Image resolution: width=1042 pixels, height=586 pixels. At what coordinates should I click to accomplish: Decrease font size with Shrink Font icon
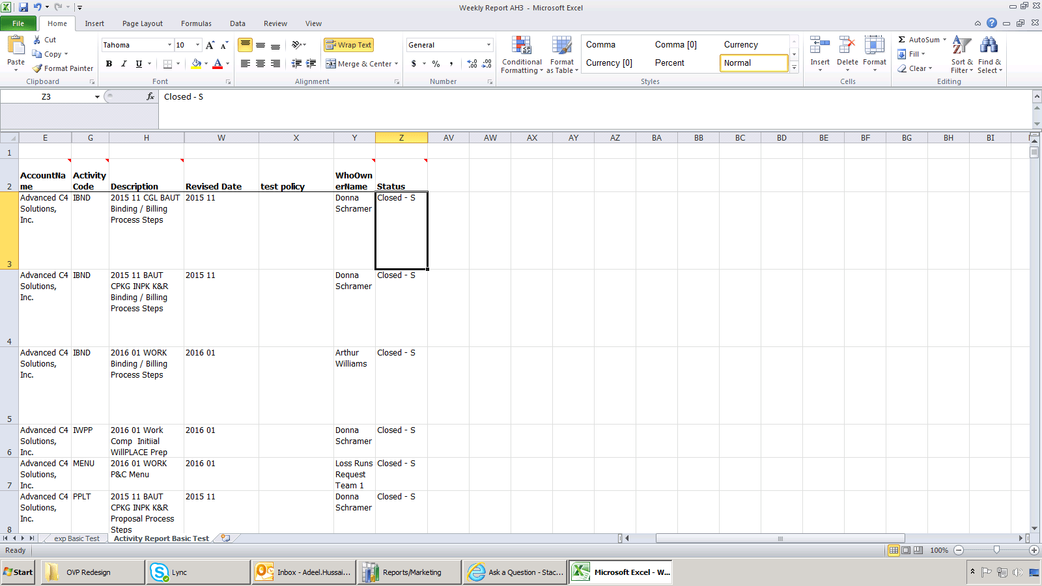pyautogui.click(x=224, y=45)
